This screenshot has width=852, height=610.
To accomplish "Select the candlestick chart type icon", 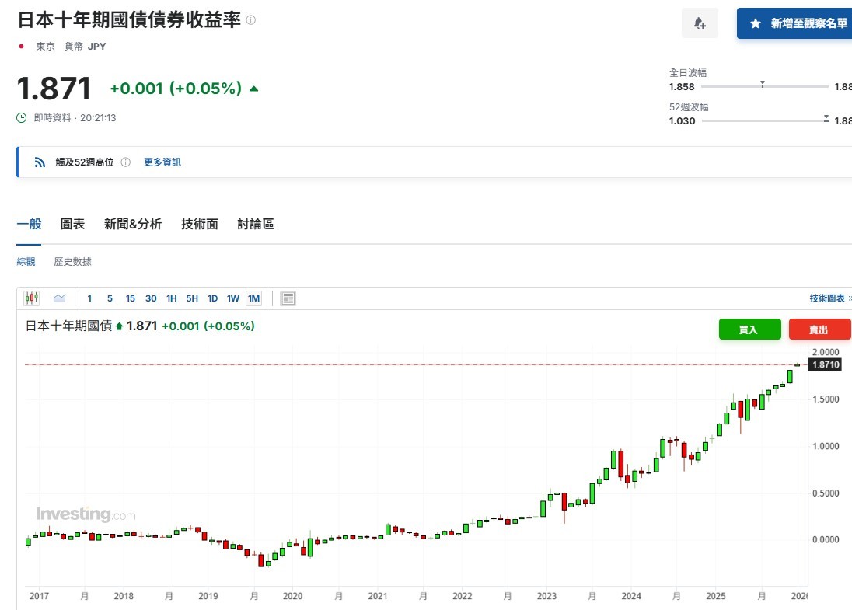I will pyautogui.click(x=32, y=298).
